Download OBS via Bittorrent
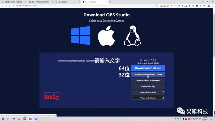 (148, 81)
